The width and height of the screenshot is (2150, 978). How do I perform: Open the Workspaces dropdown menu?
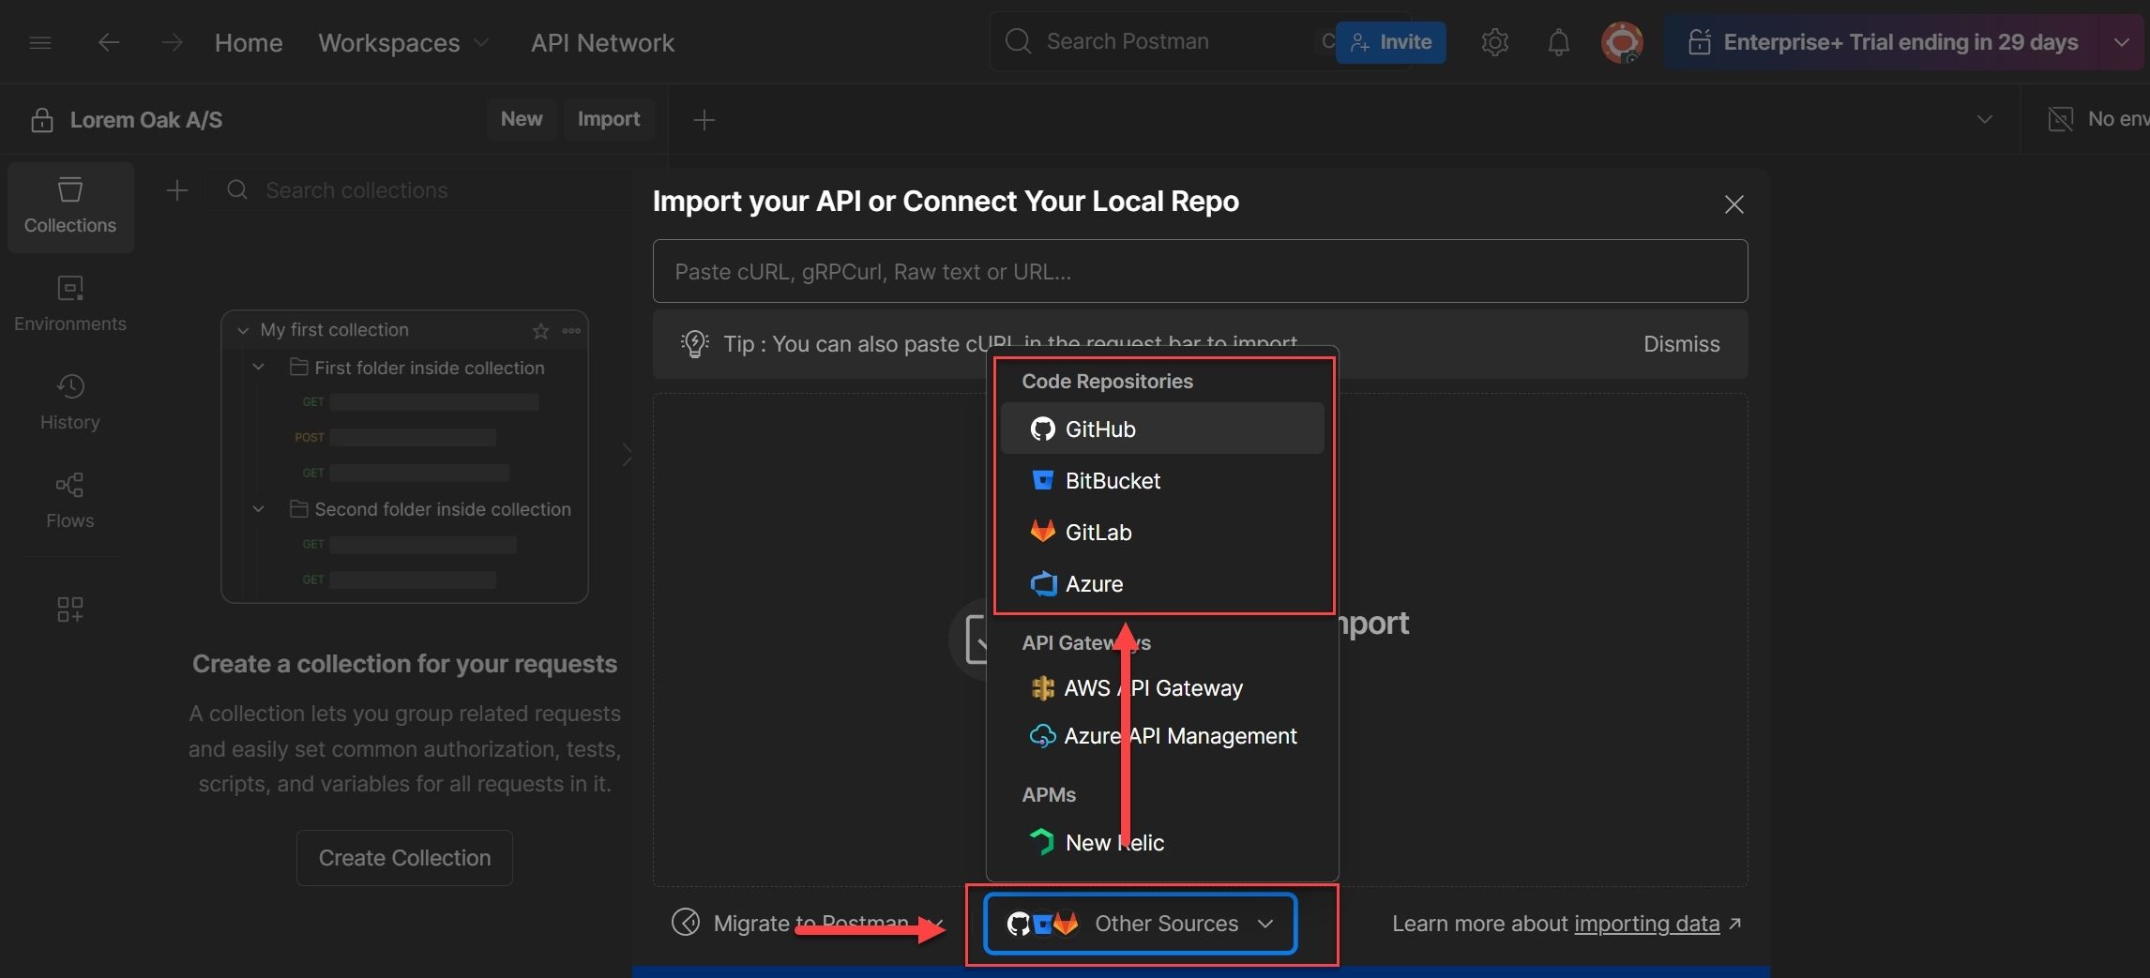(x=403, y=43)
